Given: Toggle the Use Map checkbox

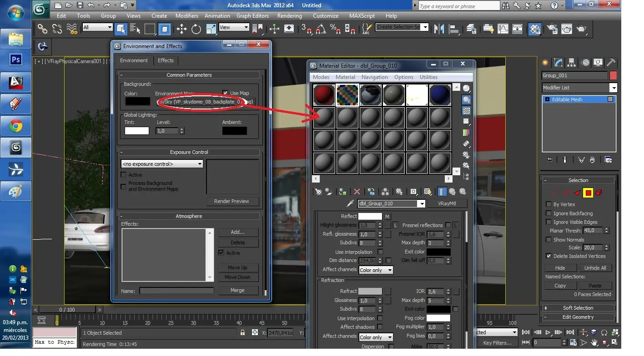Looking at the screenshot, I should click(x=225, y=93).
